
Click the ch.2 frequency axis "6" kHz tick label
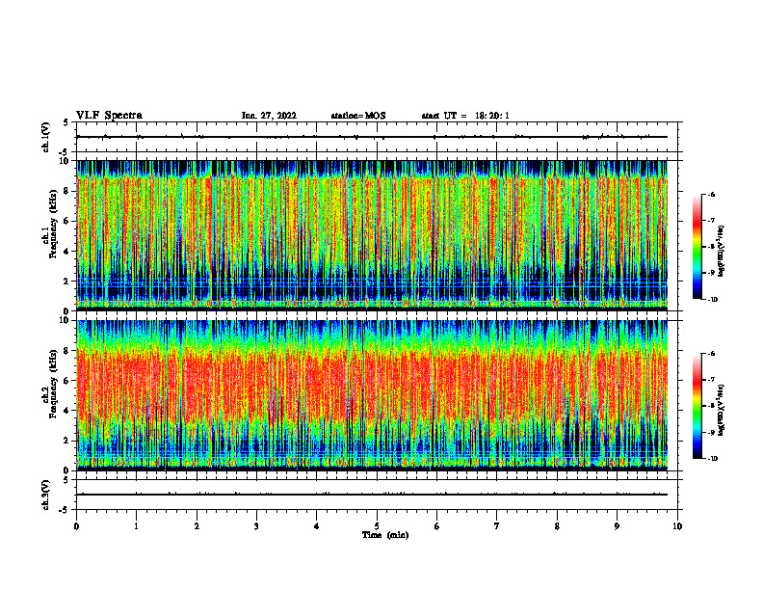pos(67,381)
